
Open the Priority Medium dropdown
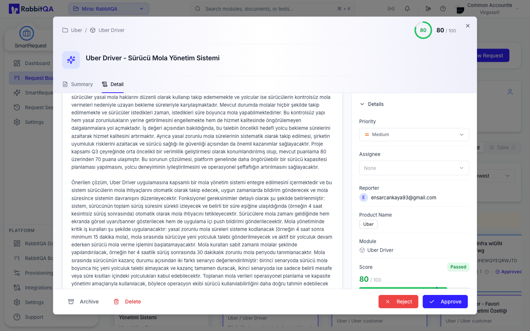click(414, 135)
